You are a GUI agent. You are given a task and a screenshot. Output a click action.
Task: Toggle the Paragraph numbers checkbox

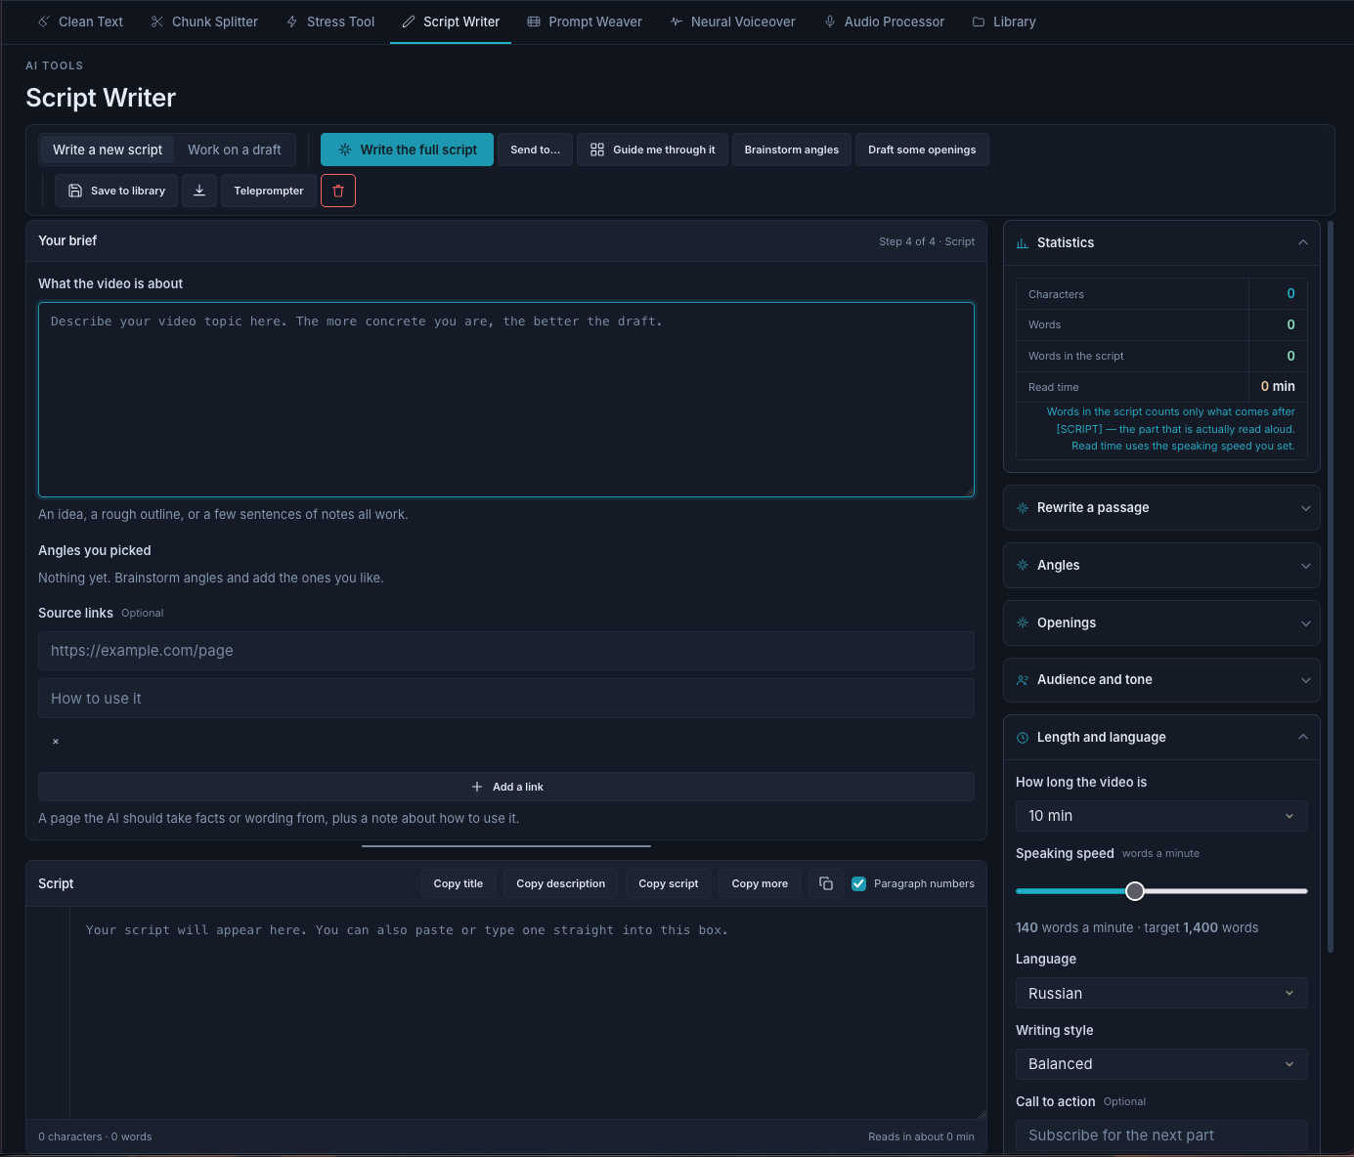click(859, 883)
